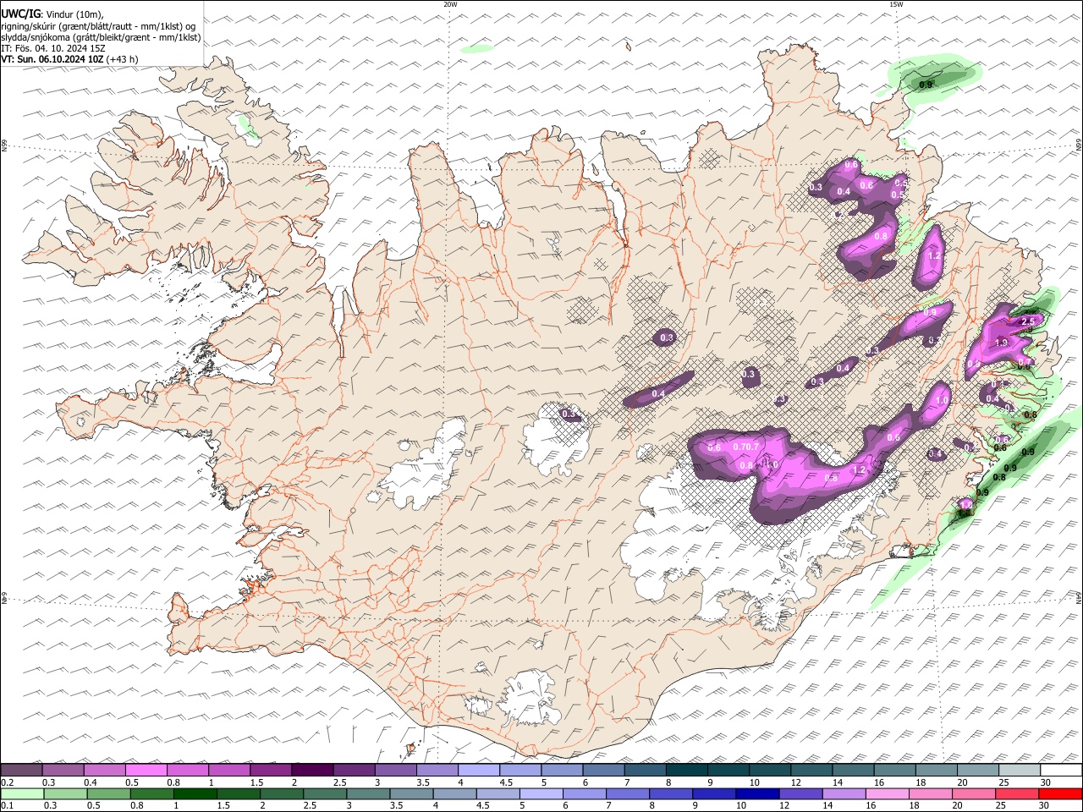Viewport: 1083px width, 812px height.
Task: Click the darkest green 1 swatch in lower legend
Action: pos(195,794)
